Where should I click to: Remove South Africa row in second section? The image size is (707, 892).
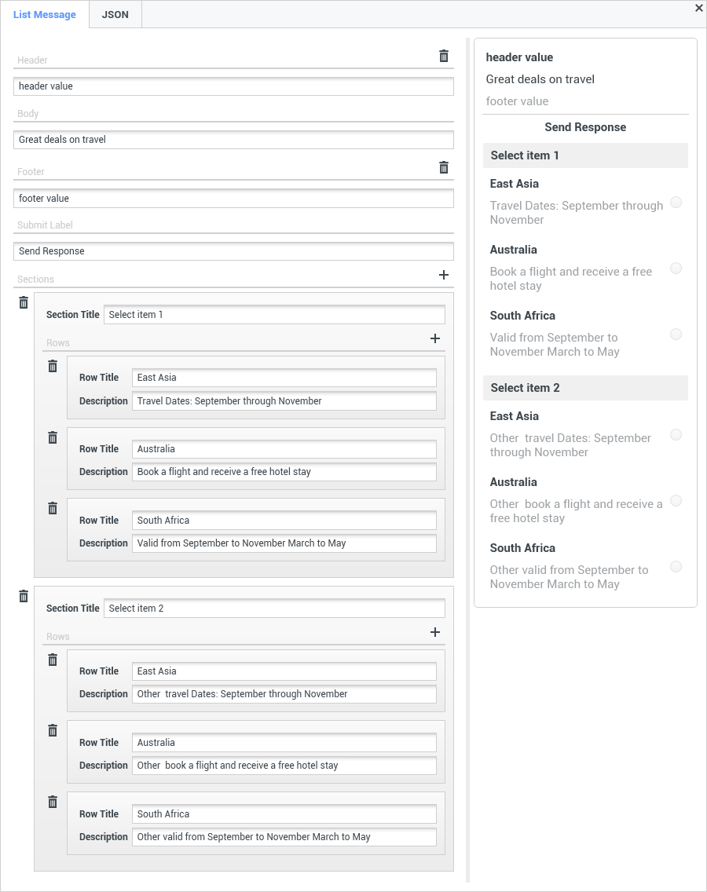[53, 802]
